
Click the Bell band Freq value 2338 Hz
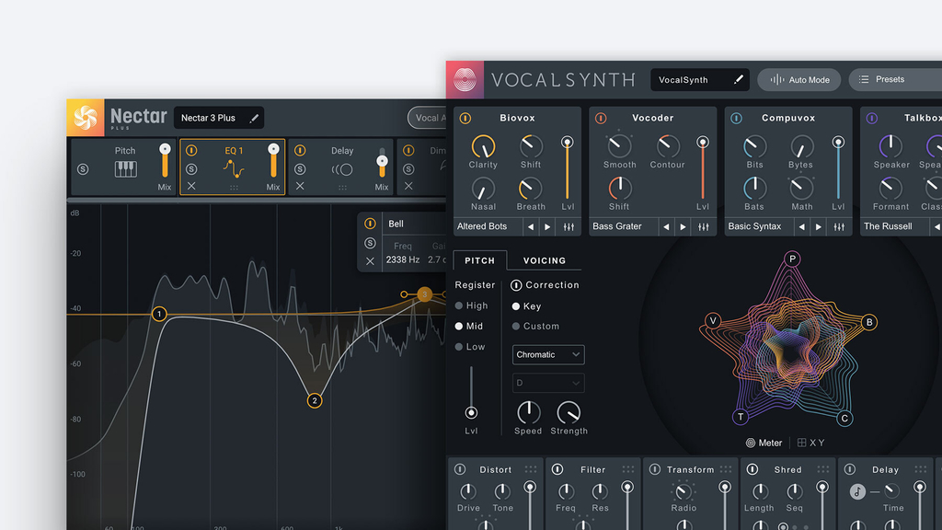pyautogui.click(x=403, y=259)
